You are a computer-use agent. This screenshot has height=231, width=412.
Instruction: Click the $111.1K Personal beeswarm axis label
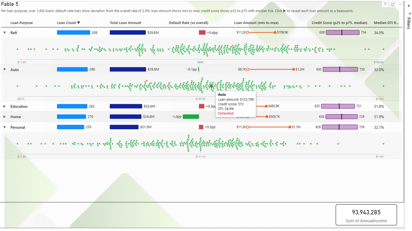point(201,157)
